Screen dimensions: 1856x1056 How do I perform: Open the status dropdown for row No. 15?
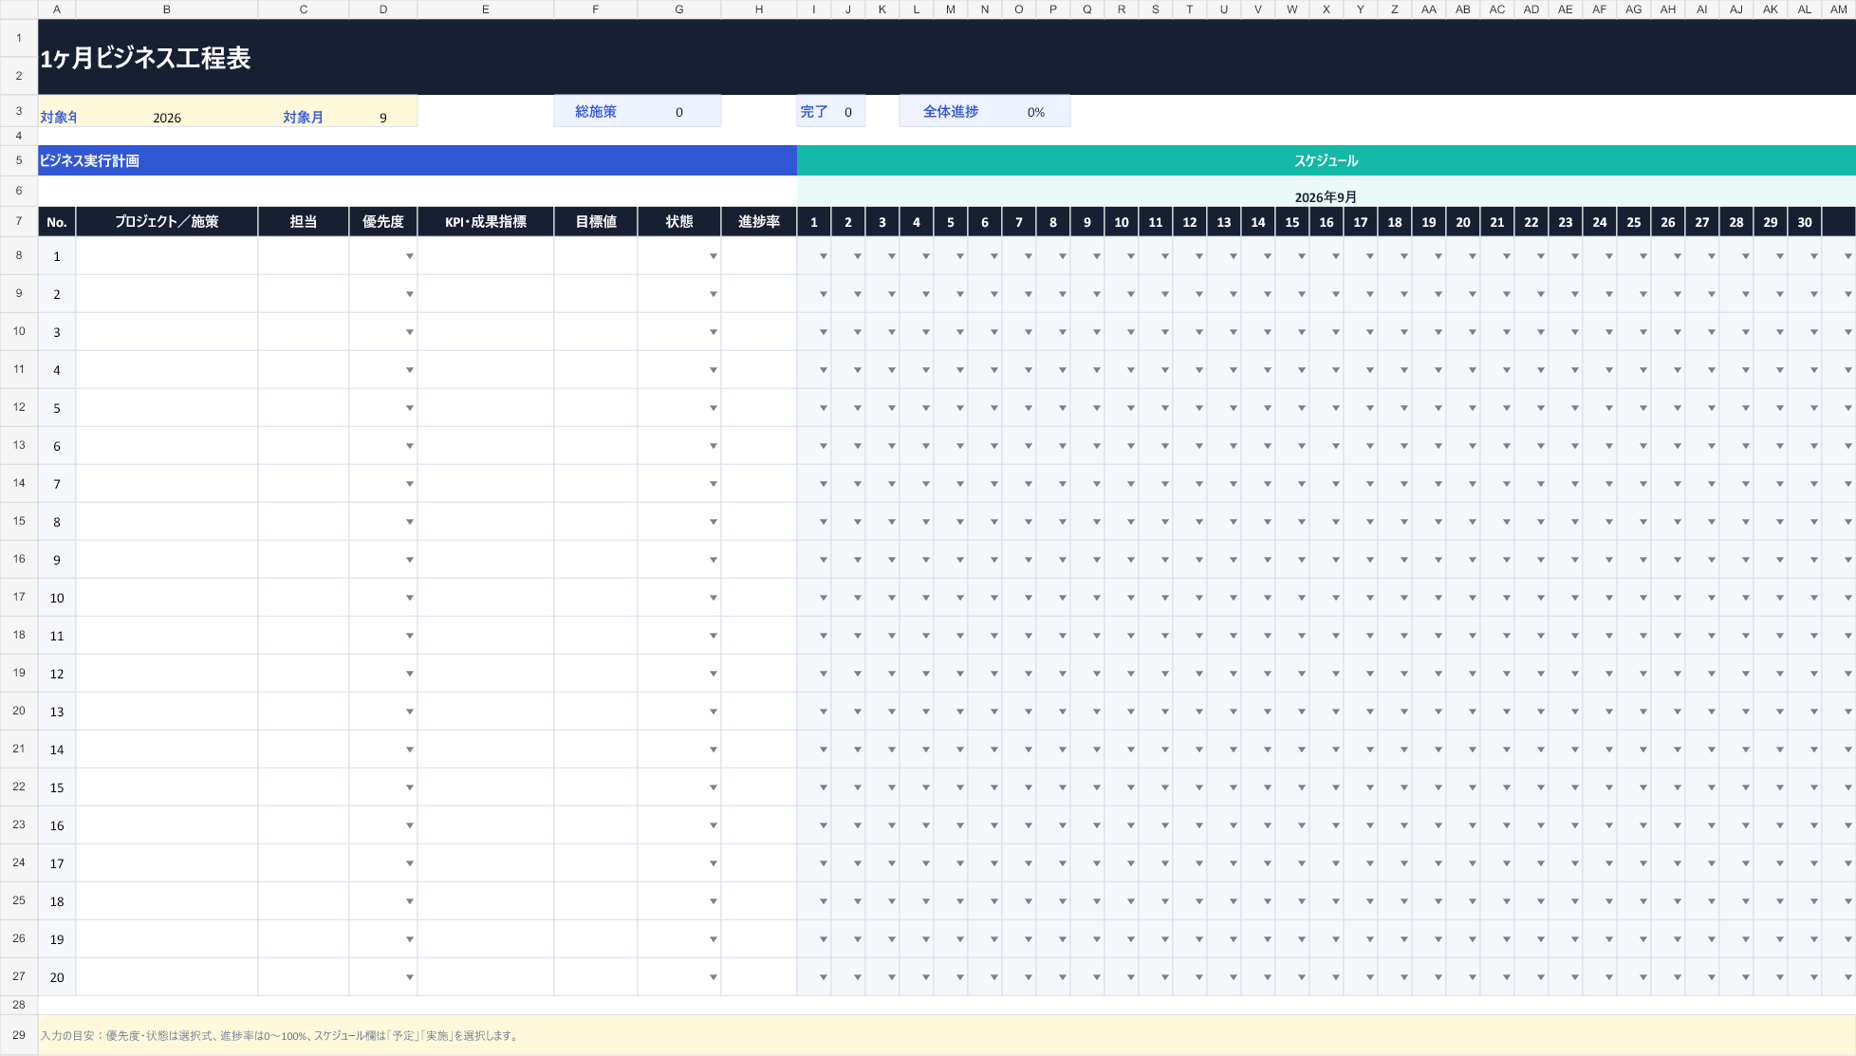click(713, 787)
